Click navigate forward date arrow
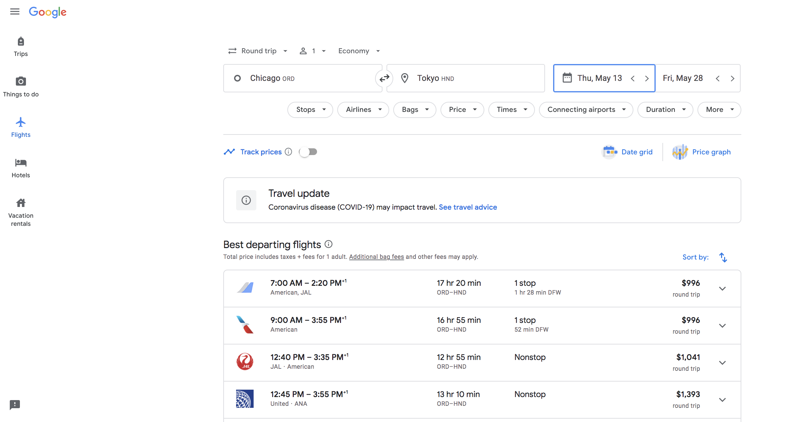Image resolution: width=800 pixels, height=422 pixels. tap(647, 78)
